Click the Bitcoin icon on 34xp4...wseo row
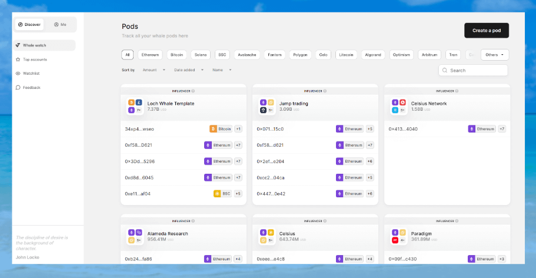 tap(214, 129)
